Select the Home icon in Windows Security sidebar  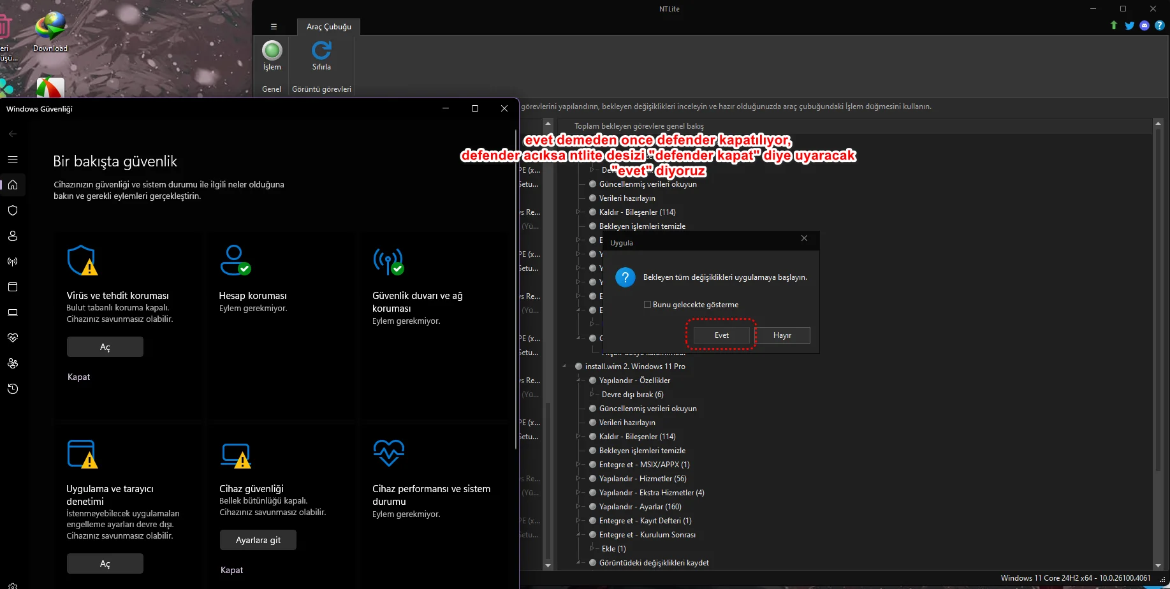point(13,185)
